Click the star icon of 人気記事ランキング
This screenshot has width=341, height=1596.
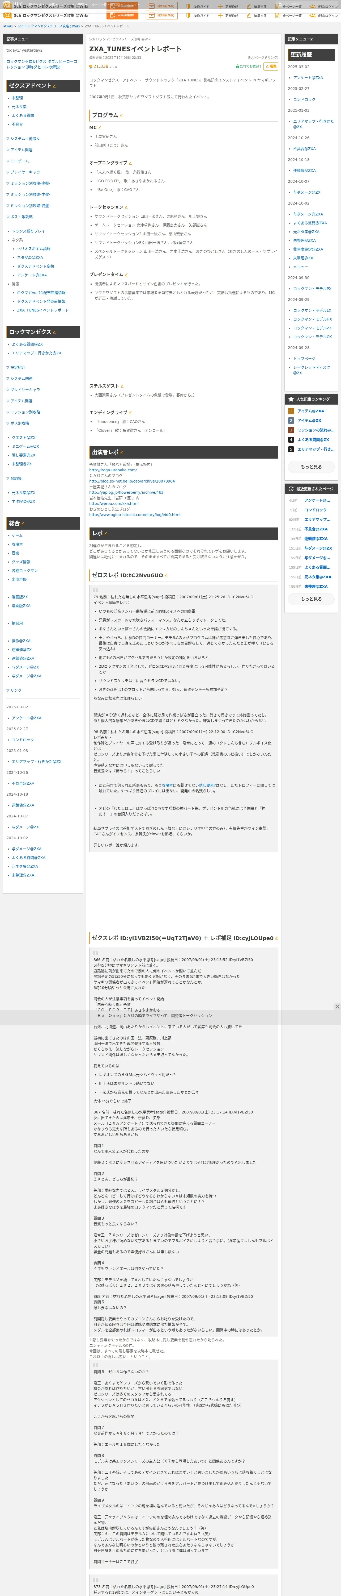(x=291, y=399)
